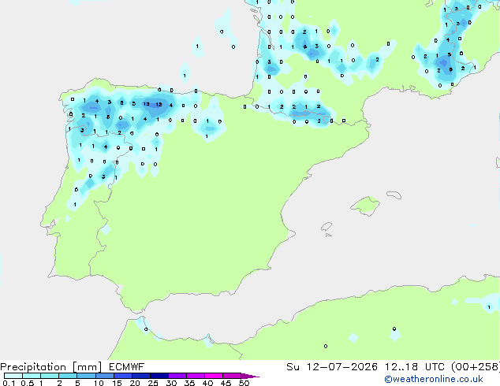Select the 2–5 mm legend swatch
The width and height of the screenshot is (500, 386).
68,376
